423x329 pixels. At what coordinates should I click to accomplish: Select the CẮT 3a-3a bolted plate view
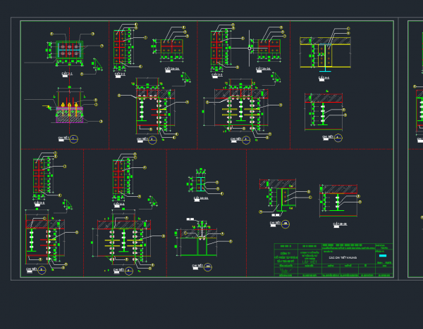click(x=266, y=51)
